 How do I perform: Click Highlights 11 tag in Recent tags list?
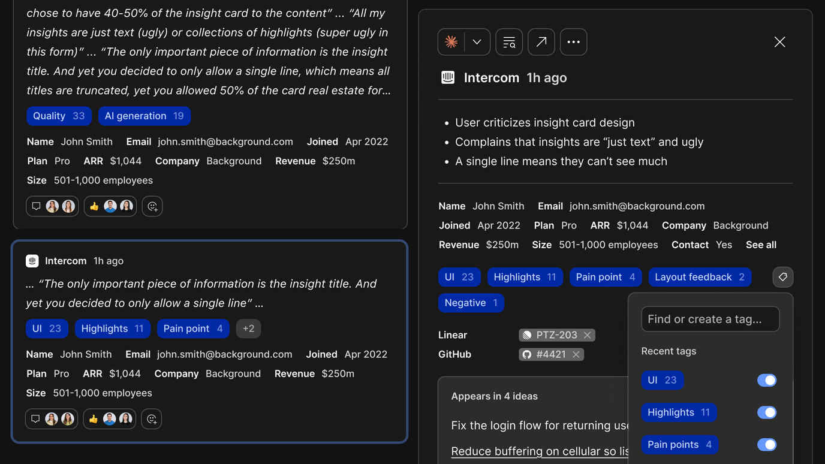pyautogui.click(x=679, y=412)
